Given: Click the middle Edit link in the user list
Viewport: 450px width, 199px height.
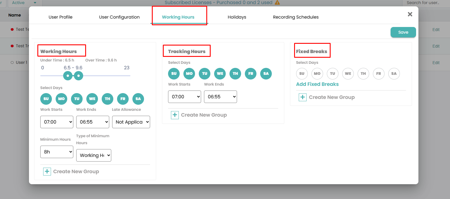Looking at the screenshot, I should [436, 46].
